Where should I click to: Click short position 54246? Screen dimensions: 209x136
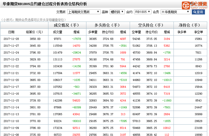(x=136, y=39)
